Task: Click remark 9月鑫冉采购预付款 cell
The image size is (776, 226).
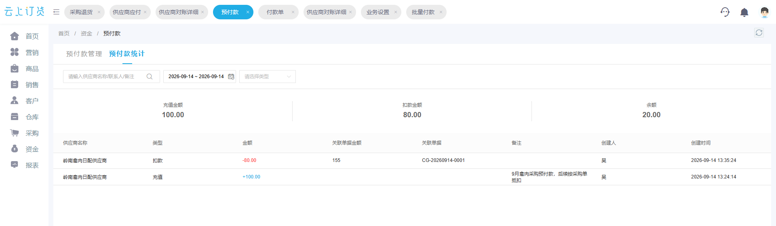Action: point(549,177)
